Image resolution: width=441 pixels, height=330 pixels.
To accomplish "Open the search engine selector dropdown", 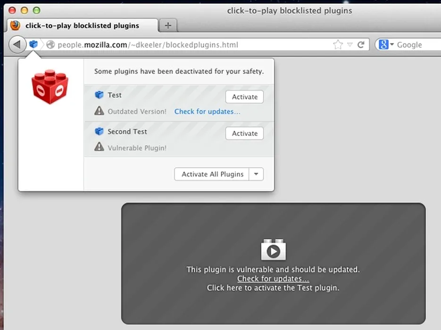I will (x=392, y=45).
